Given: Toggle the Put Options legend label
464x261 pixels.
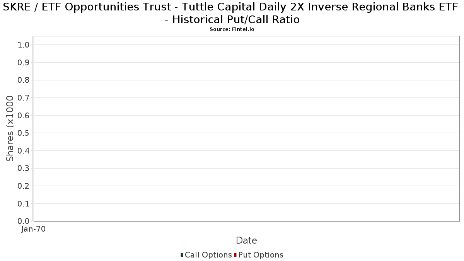Looking at the screenshot, I should [261, 255].
